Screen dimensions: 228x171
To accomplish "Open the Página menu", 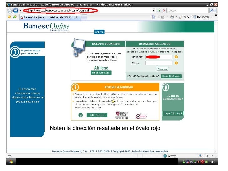I will (185, 17).
